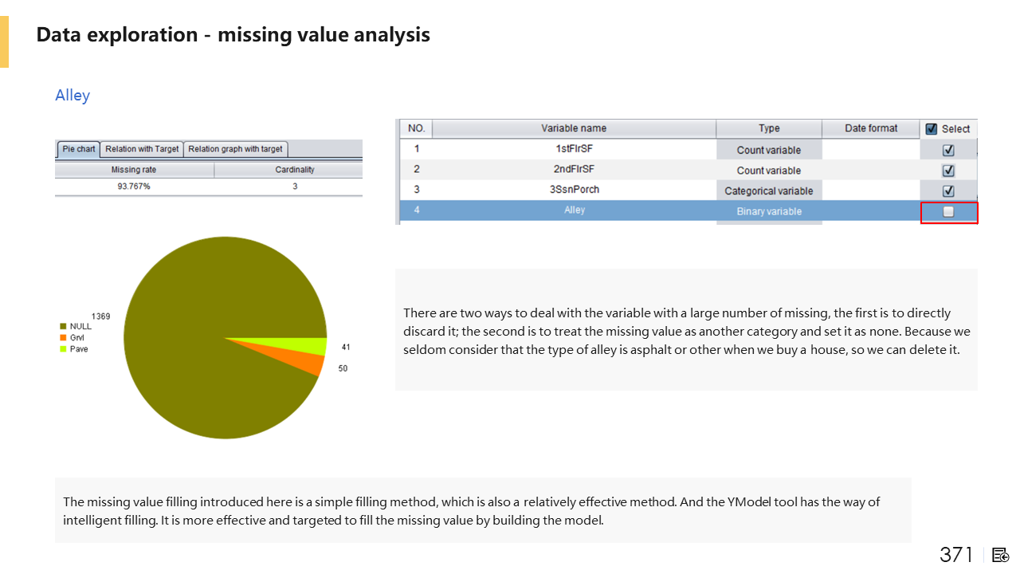Screen dimensions: 1020x574
Task: Switch to the Pie chart tab
Action: click(x=79, y=149)
